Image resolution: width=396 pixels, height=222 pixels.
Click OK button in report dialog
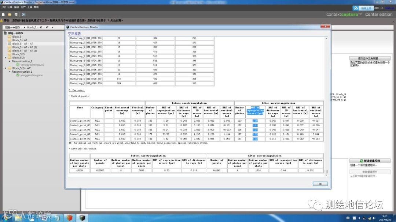coord(320,184)
